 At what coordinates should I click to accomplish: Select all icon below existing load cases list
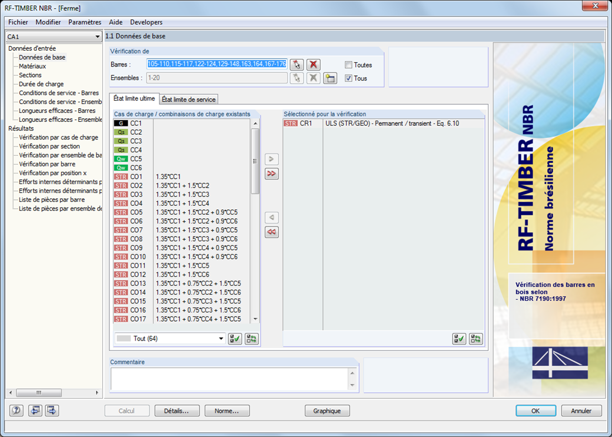[x=235, y=339]
